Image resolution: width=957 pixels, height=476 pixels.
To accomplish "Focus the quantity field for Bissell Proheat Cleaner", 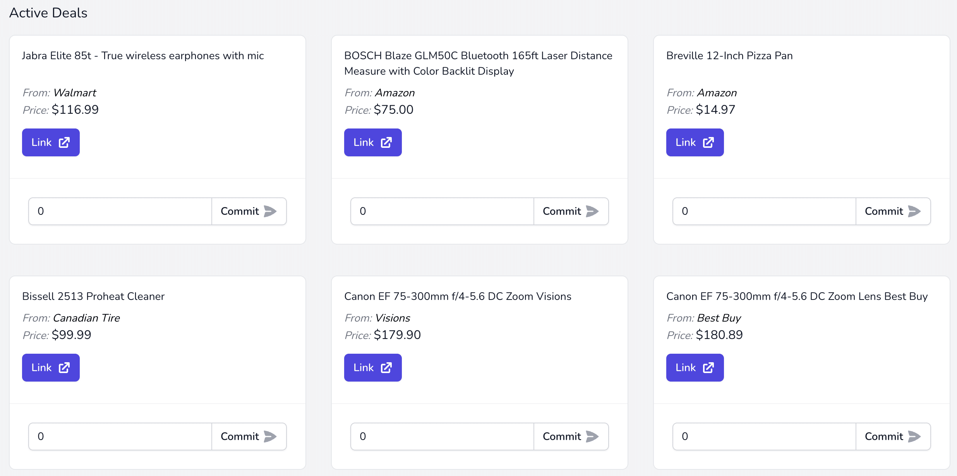I will [120, 437].
